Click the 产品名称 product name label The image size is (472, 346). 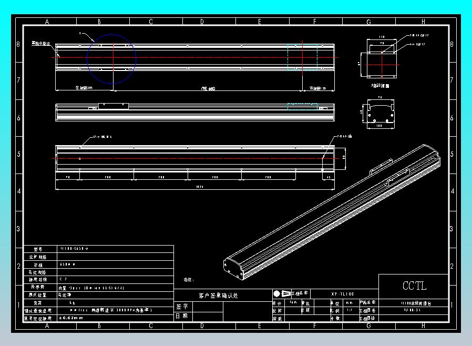click(367, 302)
